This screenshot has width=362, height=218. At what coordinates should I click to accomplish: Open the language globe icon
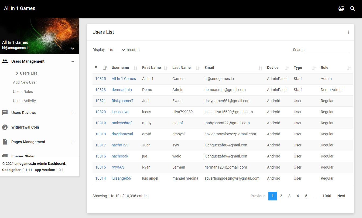[x=341, y=9]
